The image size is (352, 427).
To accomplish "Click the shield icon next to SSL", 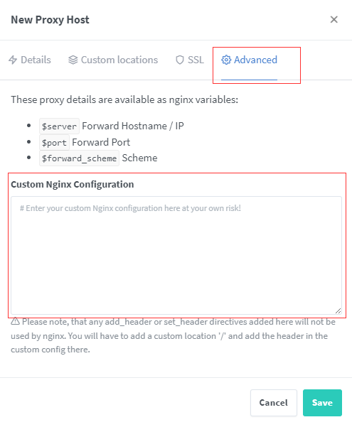I will (180, 60).
